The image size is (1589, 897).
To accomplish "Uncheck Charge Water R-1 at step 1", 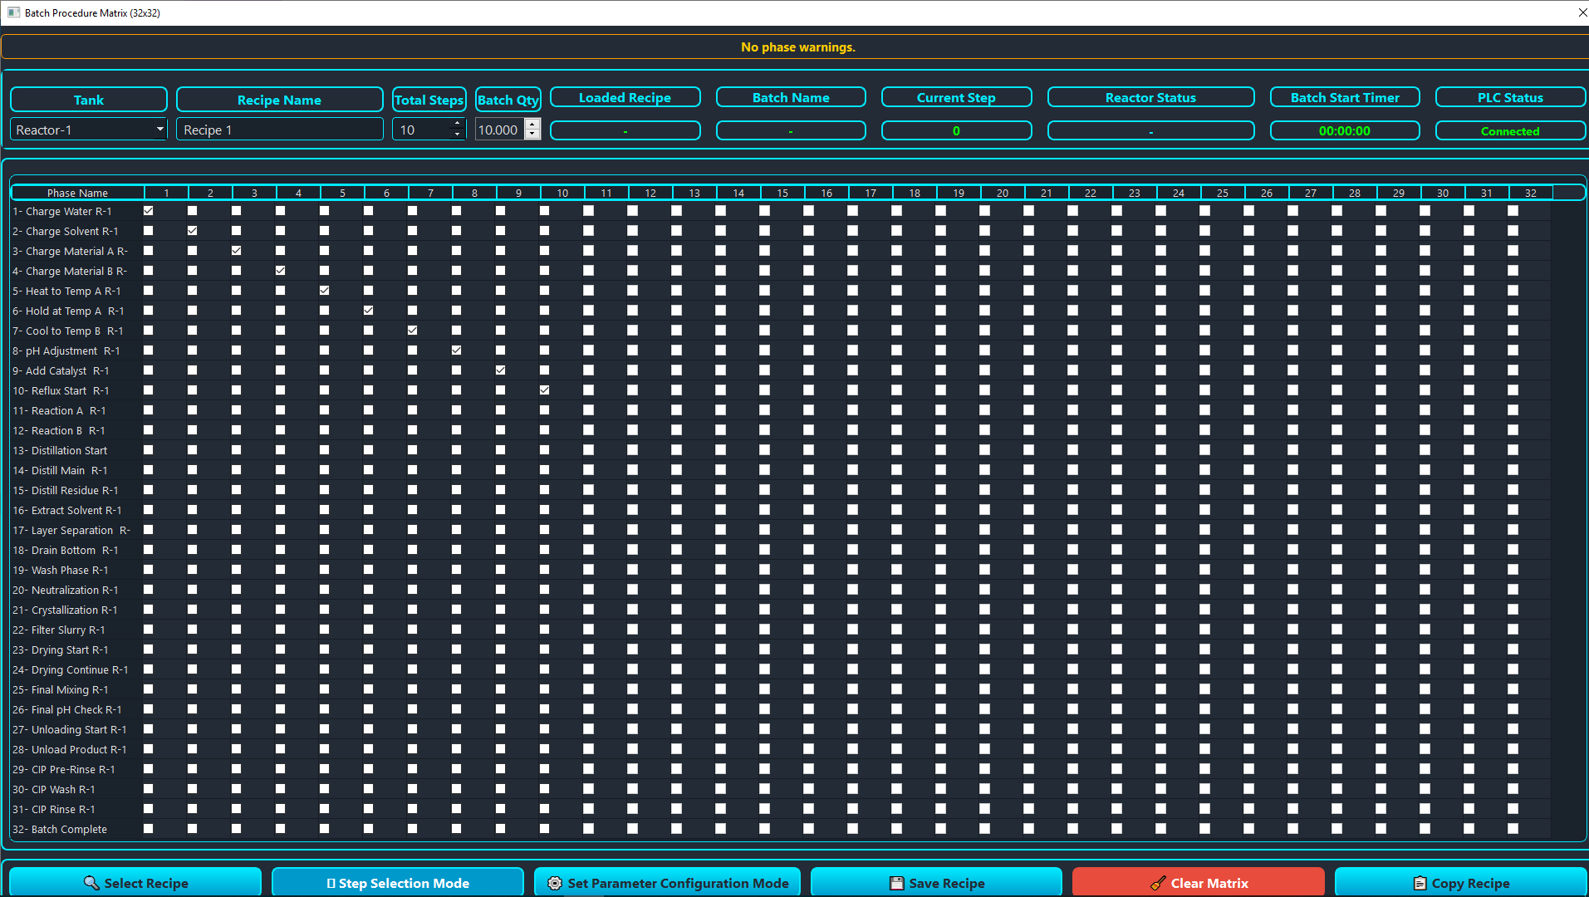I will point(149,211).
